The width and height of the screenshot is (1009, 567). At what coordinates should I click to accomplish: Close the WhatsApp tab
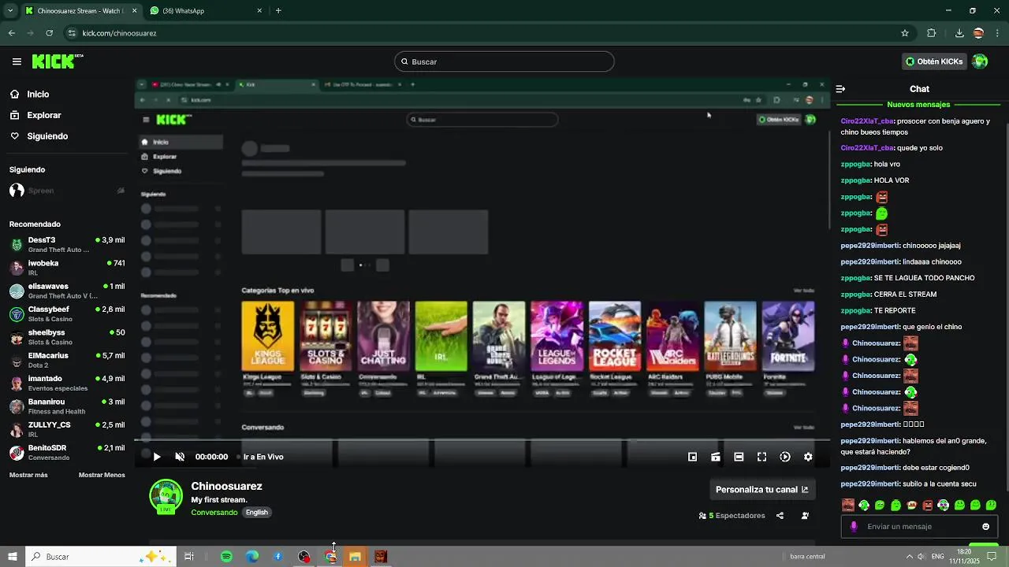pos(259,10)
